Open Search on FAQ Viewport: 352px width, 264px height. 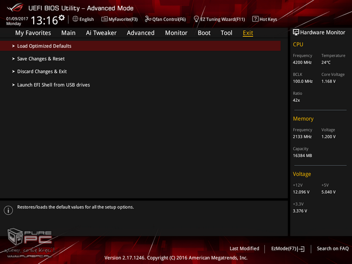(x=333, y=249)
